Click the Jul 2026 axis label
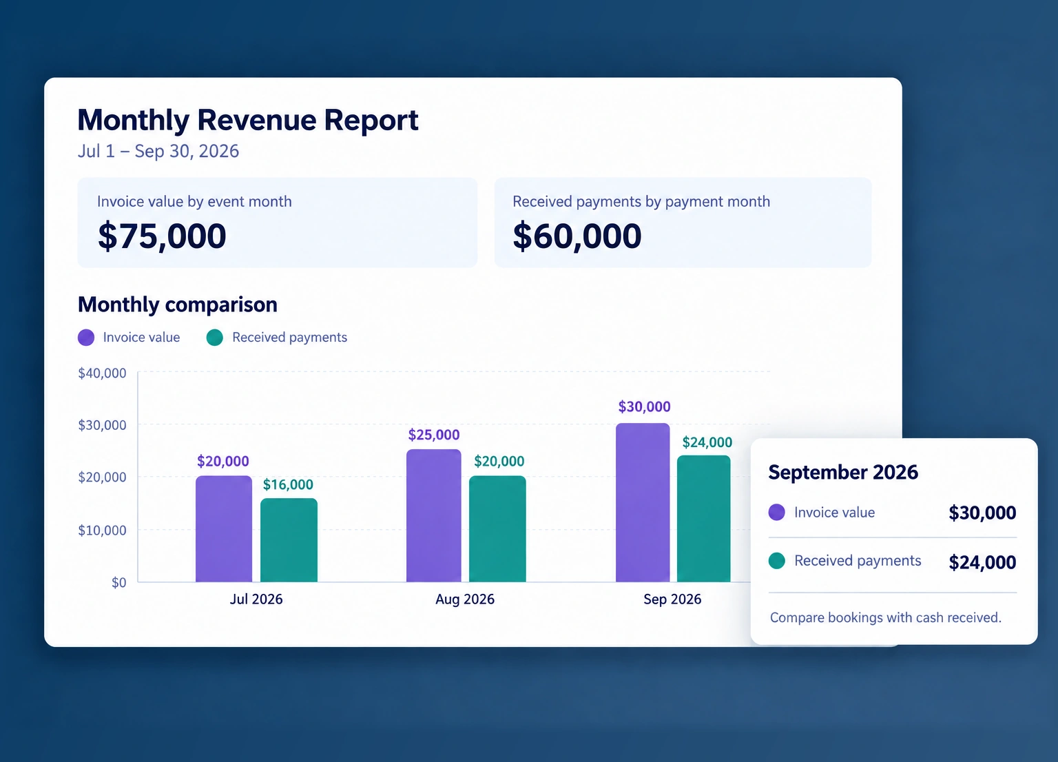 click(x=256, y=599)
